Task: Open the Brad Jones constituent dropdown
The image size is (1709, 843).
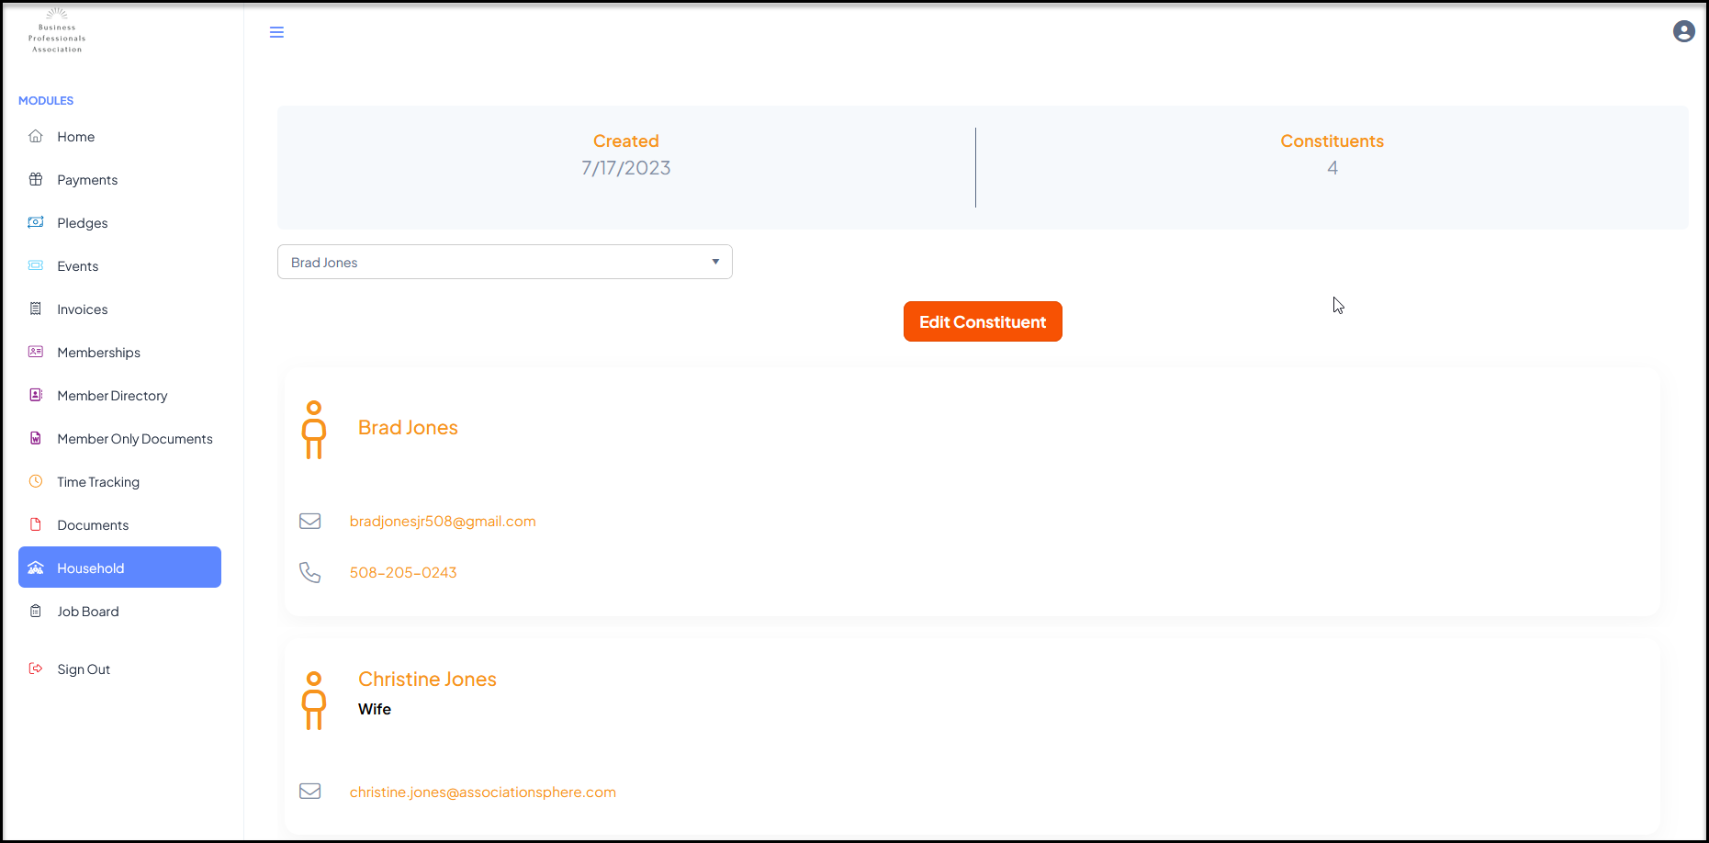Action: [505, 262]
